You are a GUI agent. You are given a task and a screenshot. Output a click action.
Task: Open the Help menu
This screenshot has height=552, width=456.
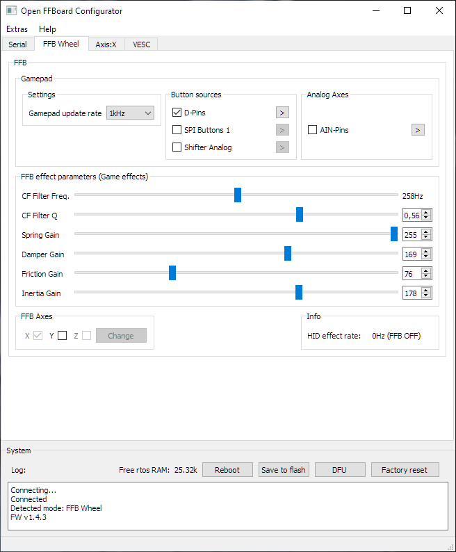click(47, 29)
